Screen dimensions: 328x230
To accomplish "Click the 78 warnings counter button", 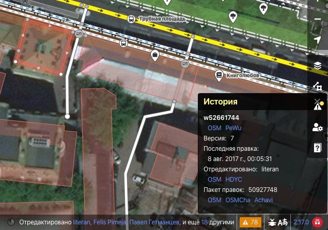I will [251, 222].
